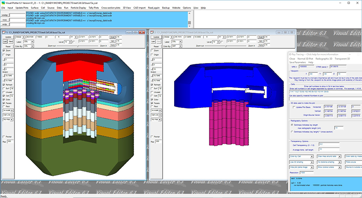Choose Normal 3D Plot in Ray Tracing dialog
Image resolution: width=362 pixels, height=198 pixels.
point(305,59)
